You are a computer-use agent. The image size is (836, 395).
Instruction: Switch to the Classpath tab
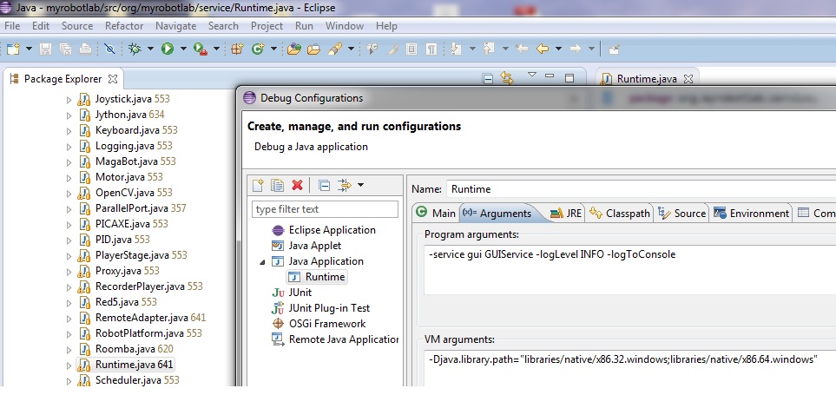click(x=620, y=214)
